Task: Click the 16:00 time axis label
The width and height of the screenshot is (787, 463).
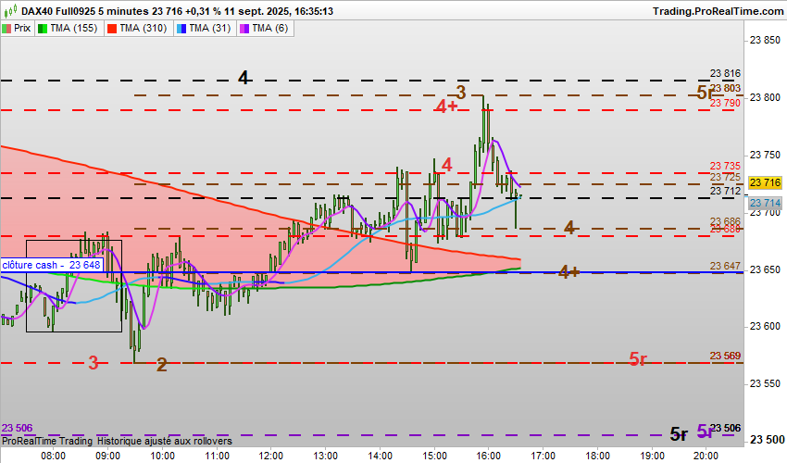Action: point(488,456)
